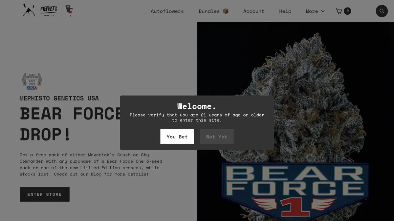The image size is (394, 221).
Task: Click the Texas flag logo
Action: click(69, 10)
